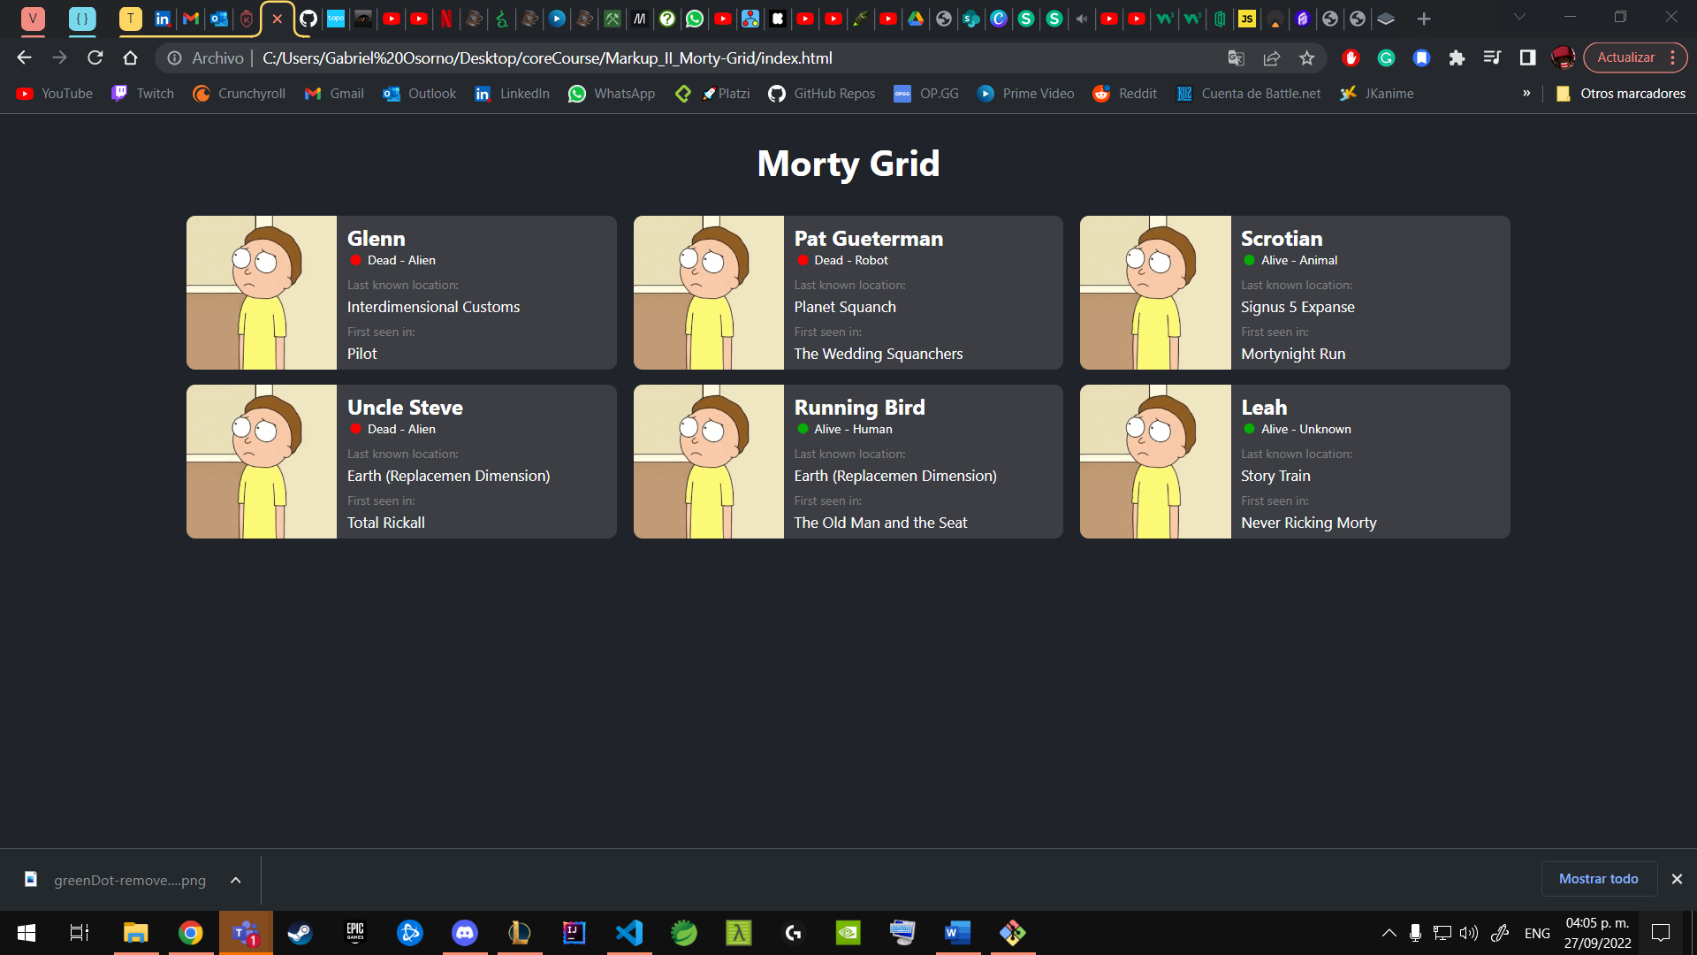Open the media controls icon in the toolbar

pos(1492,57)
